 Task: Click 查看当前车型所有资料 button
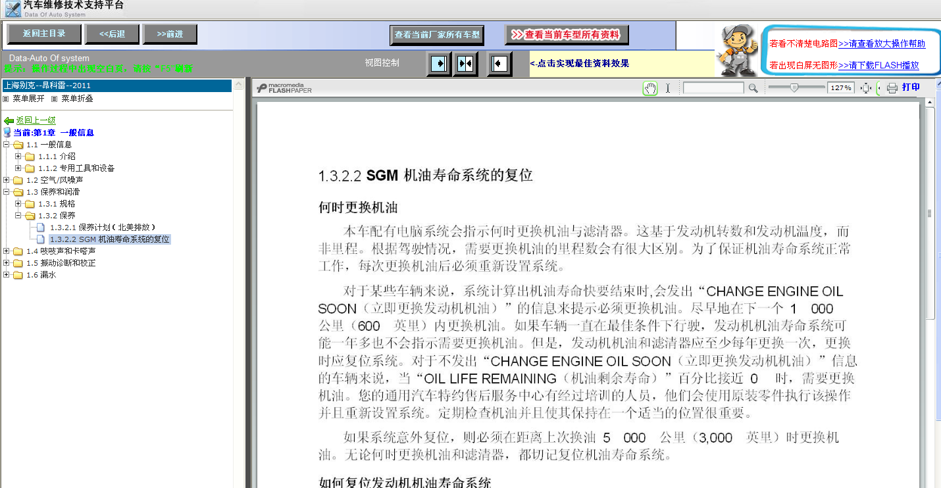pyautogui.click(x=567, y=35)
